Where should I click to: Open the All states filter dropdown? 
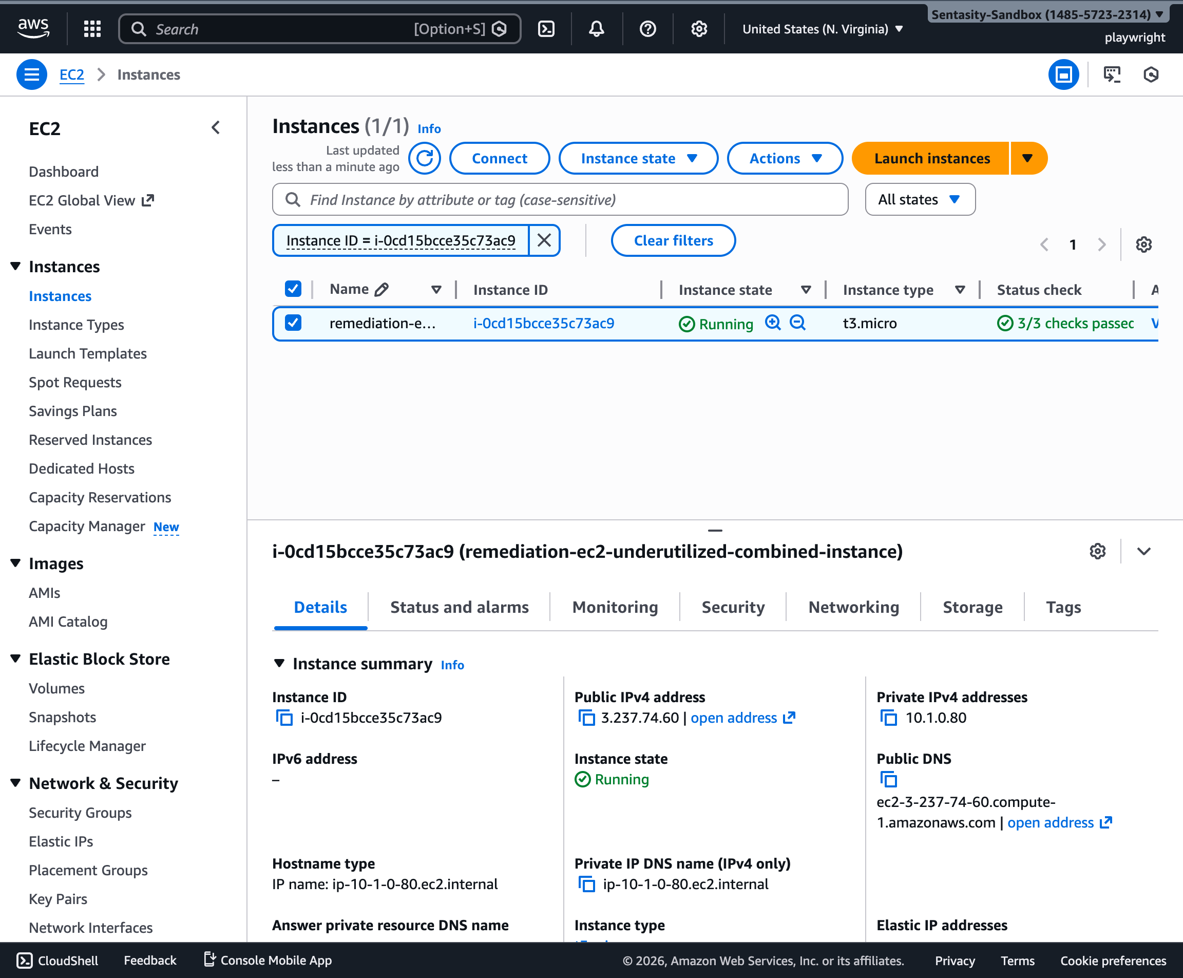click(920, 199)
